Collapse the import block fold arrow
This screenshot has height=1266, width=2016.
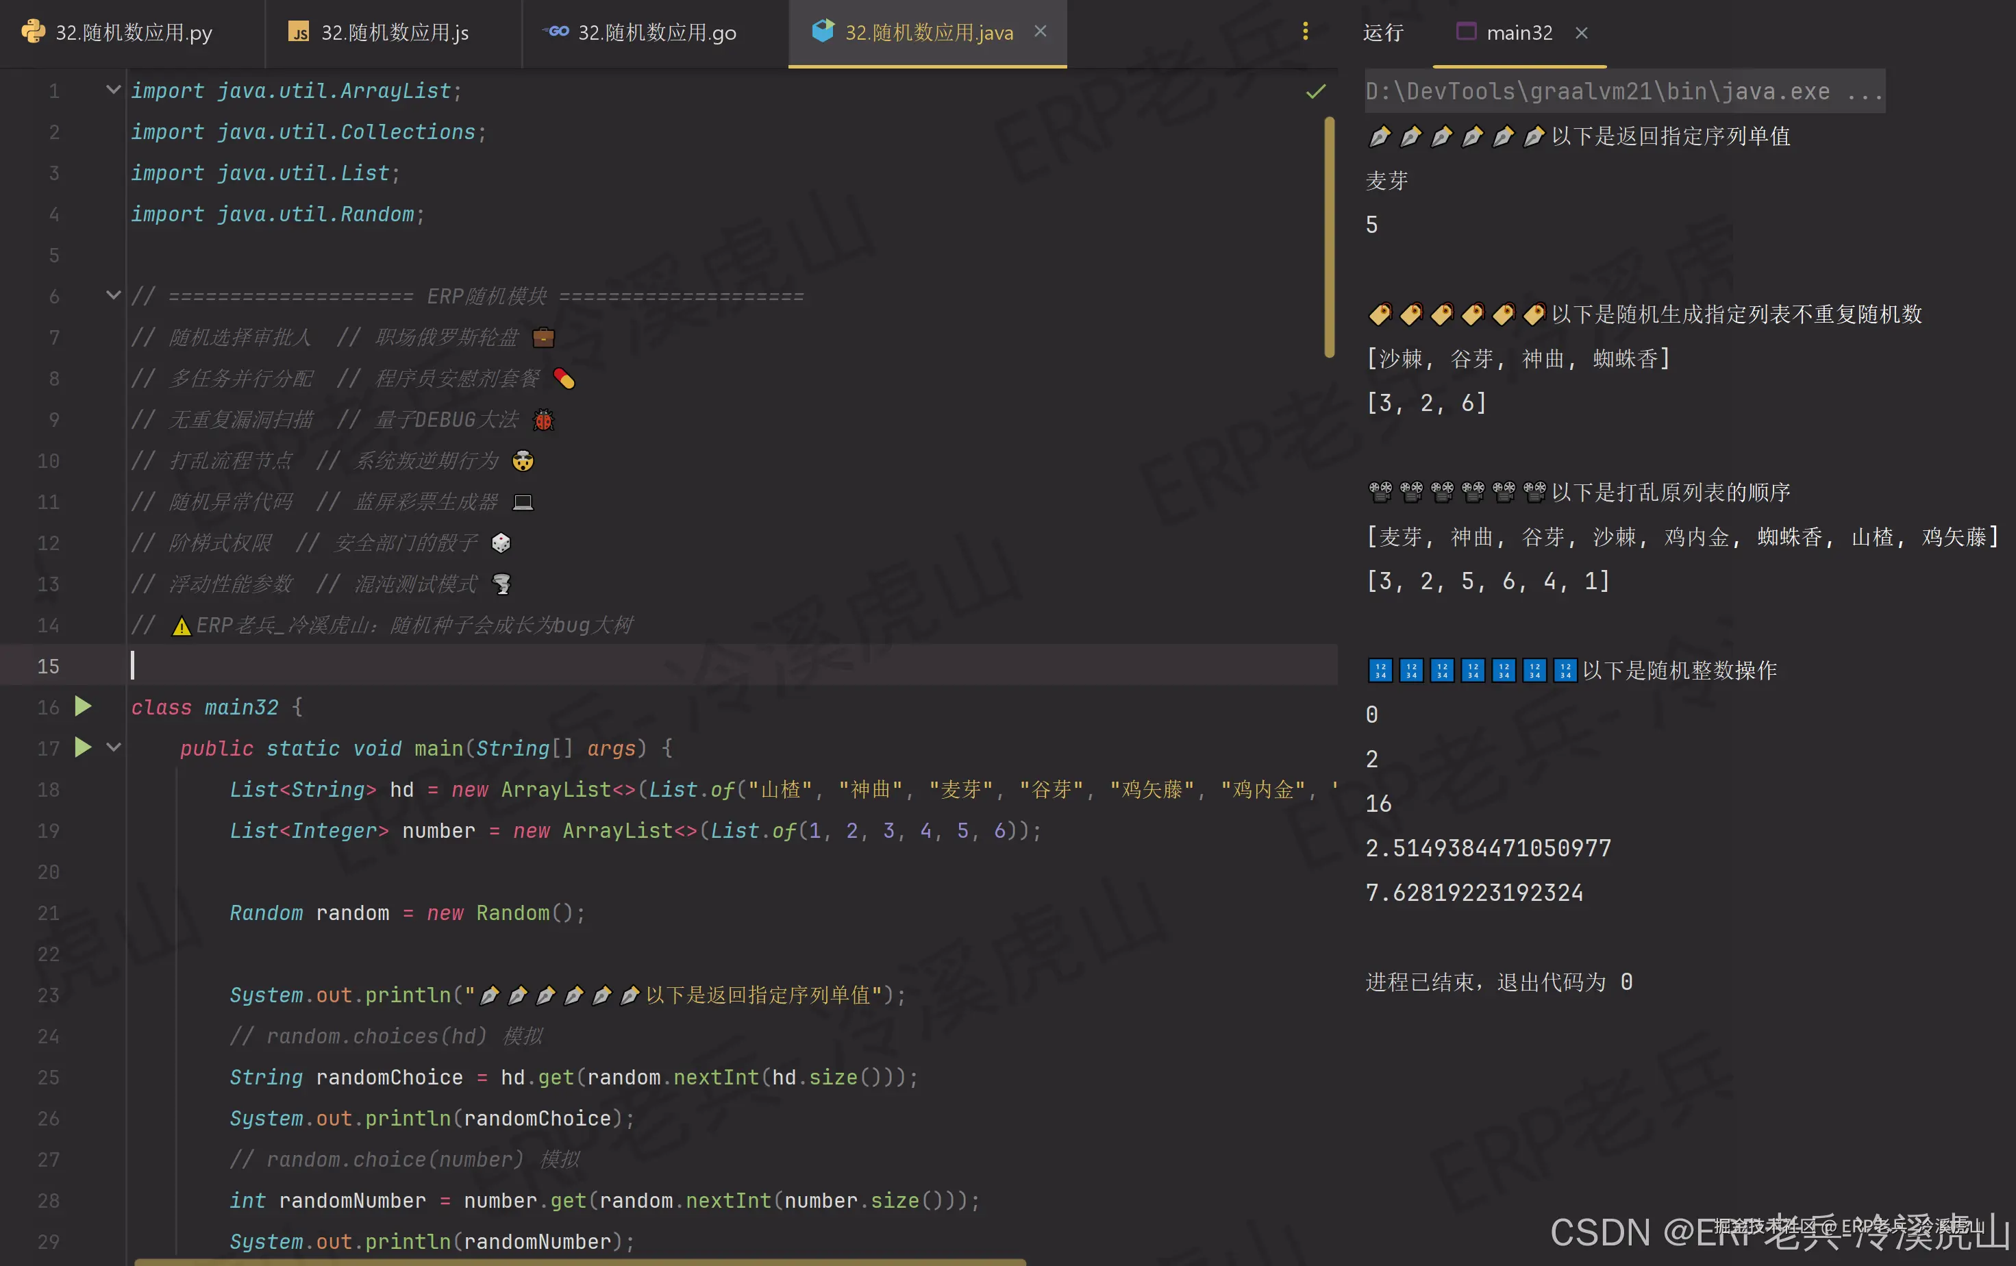(113, 90)
